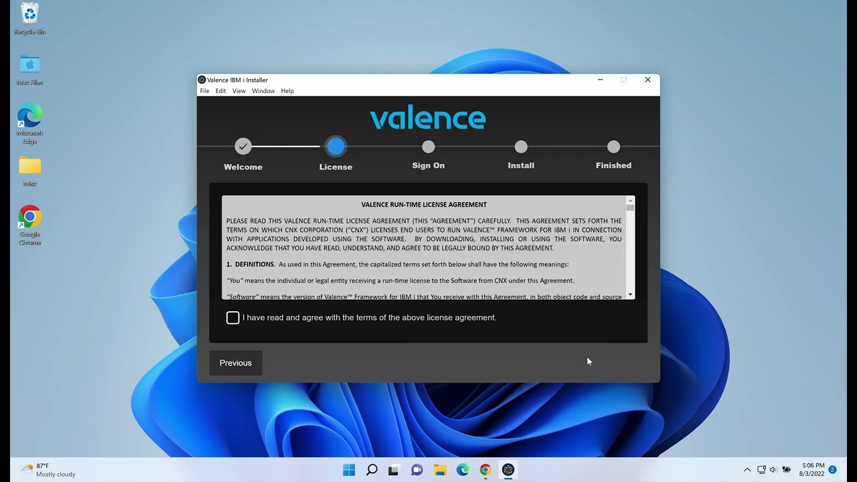Image resolution: width=857 pixels, height=482 pixels.
Task: Click the license scrollbar down arrow
Action: [630, 295]
